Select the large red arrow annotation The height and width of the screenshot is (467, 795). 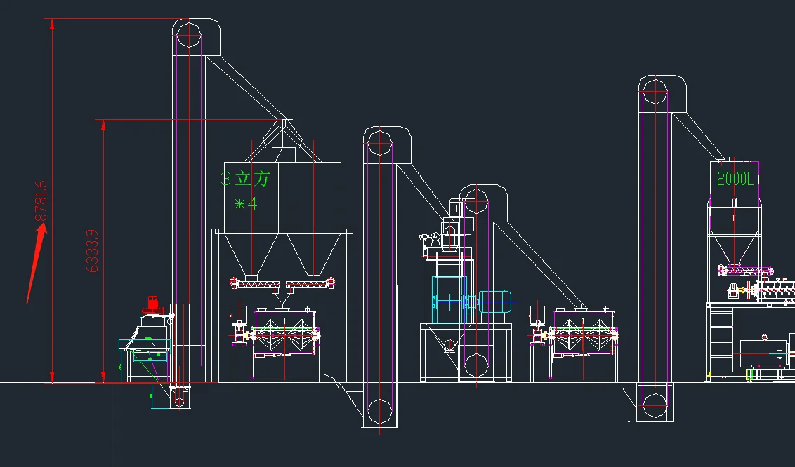coord(36,262)
